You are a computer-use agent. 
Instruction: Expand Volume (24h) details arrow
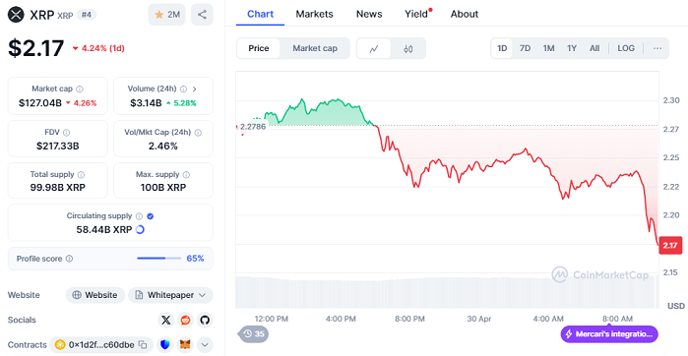pyautogui.click(x=194, y=89)
